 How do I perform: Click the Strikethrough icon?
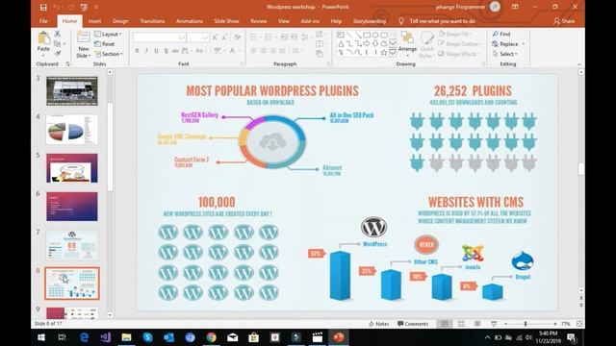click(x=175, y=51)
